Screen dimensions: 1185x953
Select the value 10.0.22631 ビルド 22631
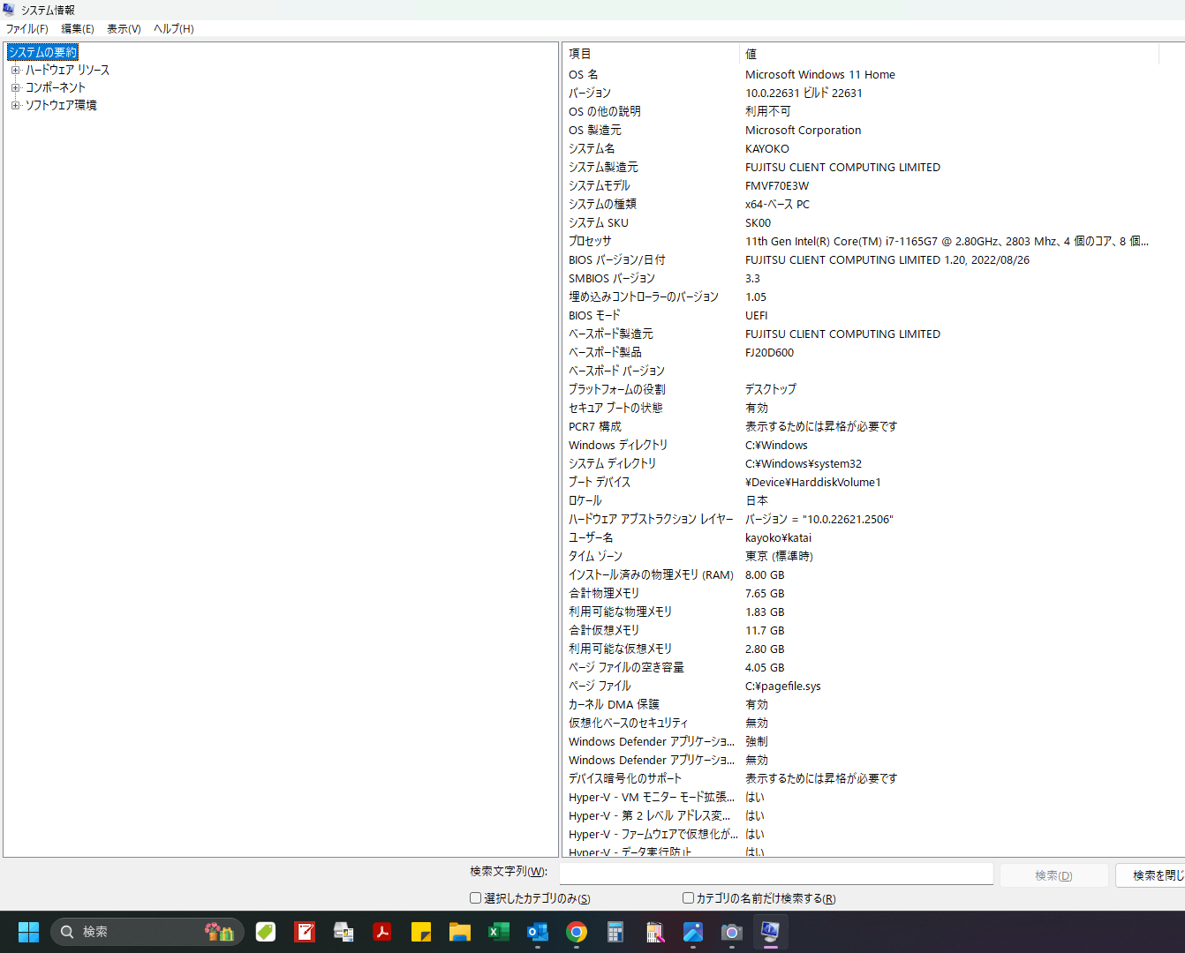point(804,93)
